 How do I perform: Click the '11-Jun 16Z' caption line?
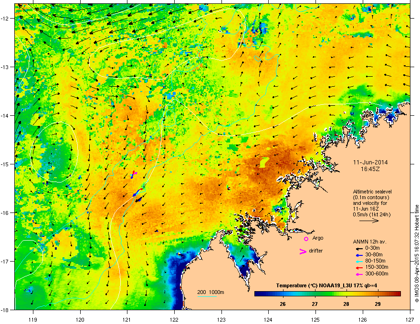(366, 209)
